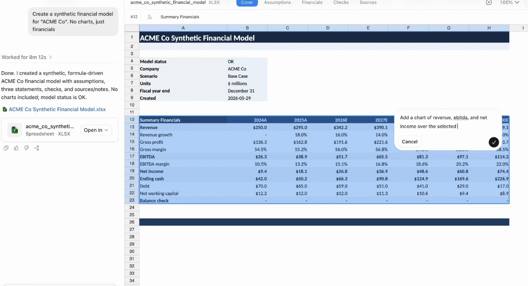Click the green spreadsheet file icon in card
The height and width of the screenshot is (286, 528).
(x=15, y=130)
